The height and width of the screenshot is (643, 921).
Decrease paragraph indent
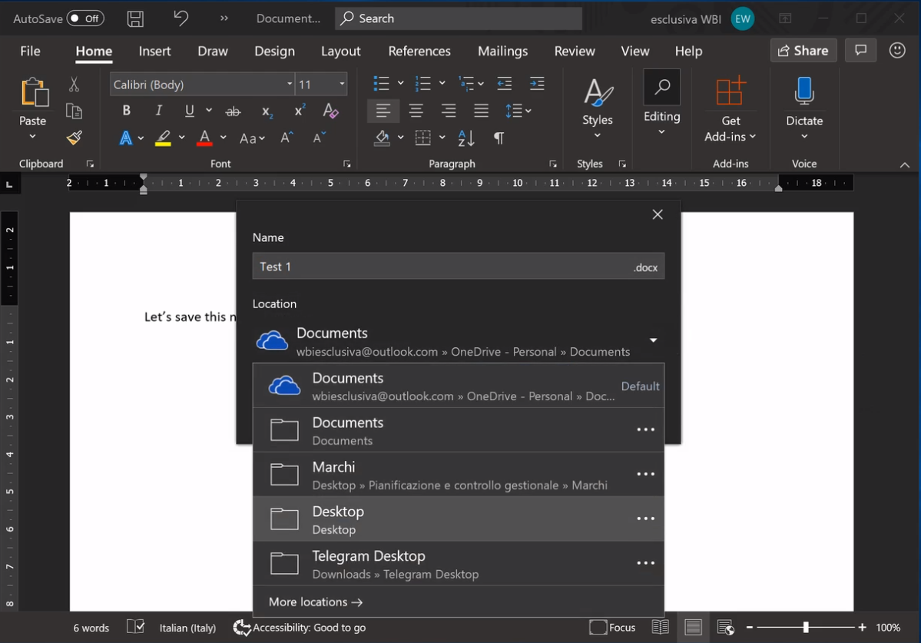505,84
